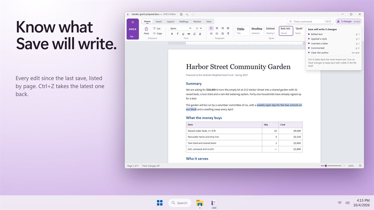Undo the last edit from the title bar

(x=187, y=14)
